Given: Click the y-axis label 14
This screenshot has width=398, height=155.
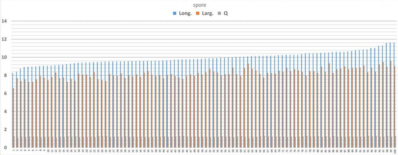Looking at the screenshot, I should (x=4, y=21).
